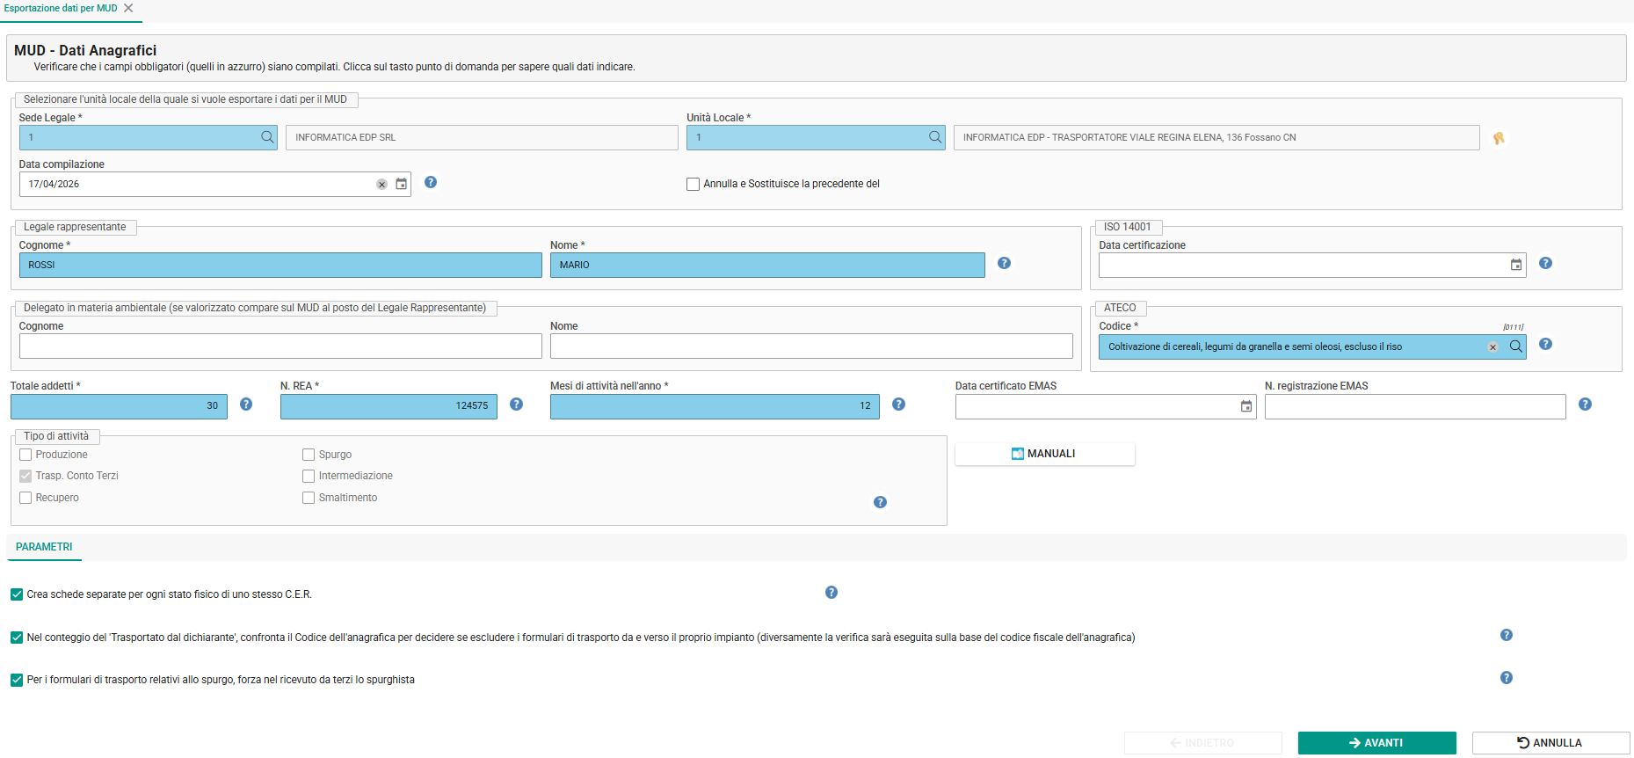Screen dimensions: 1634x758
Task: Uncheck separate schede per stato fisico C.E.R.
Action: [17, 594]
